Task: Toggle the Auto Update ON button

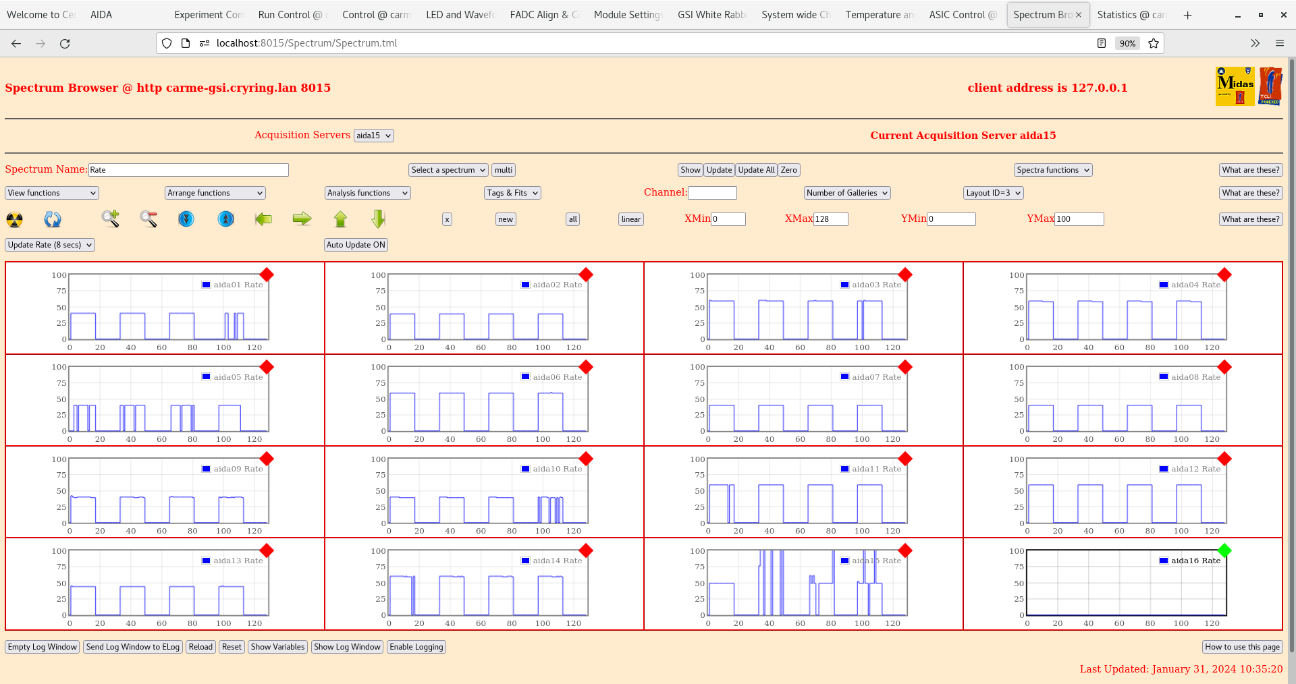Action: (x=356, y=245)
